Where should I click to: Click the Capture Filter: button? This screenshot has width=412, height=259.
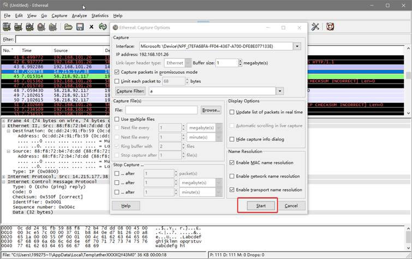(130, 91)
